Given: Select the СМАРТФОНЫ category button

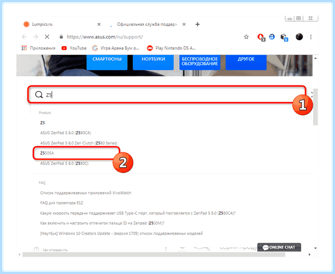Looking at the screenshot, I should coord(107,62).
